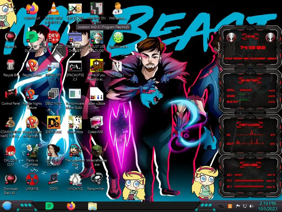The height and width of the screenshot is (212, 282).
Task: Click the orange Java tray icon
Action: pyautogui.click(x=230, y=206)
